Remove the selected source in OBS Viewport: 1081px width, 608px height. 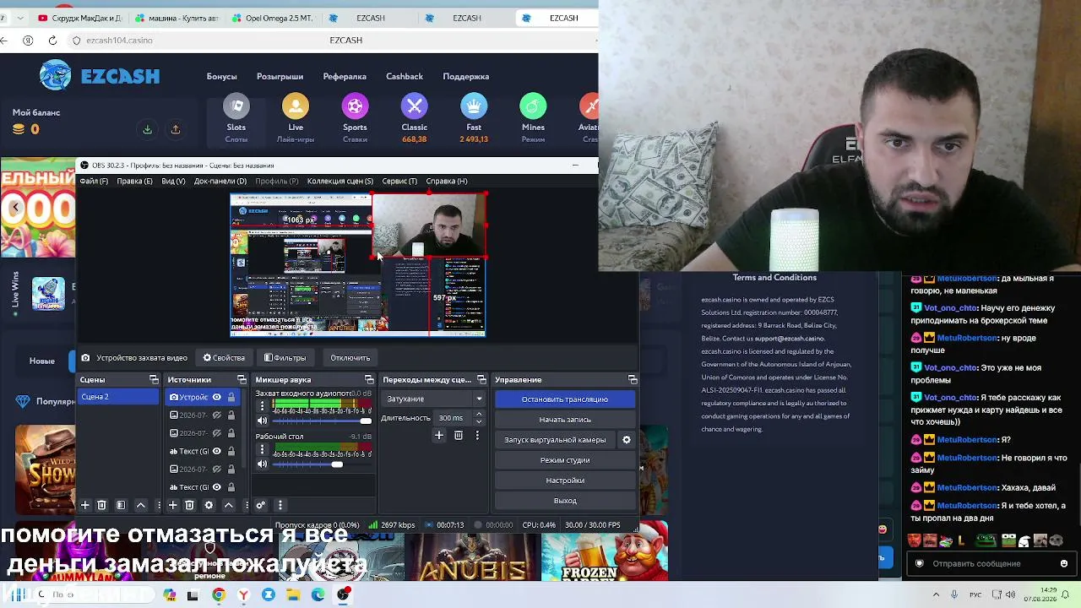(x=189, y=505)
